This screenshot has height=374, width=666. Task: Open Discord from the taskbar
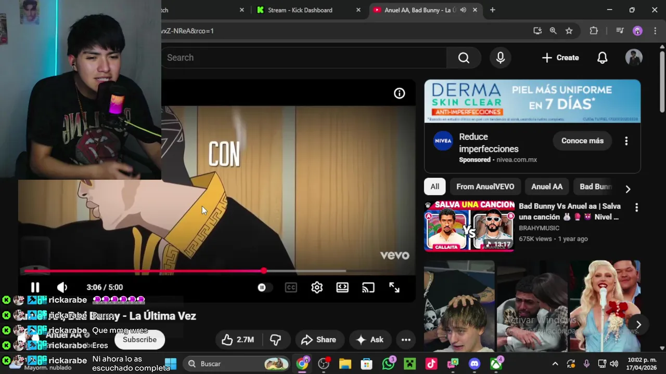474,364
